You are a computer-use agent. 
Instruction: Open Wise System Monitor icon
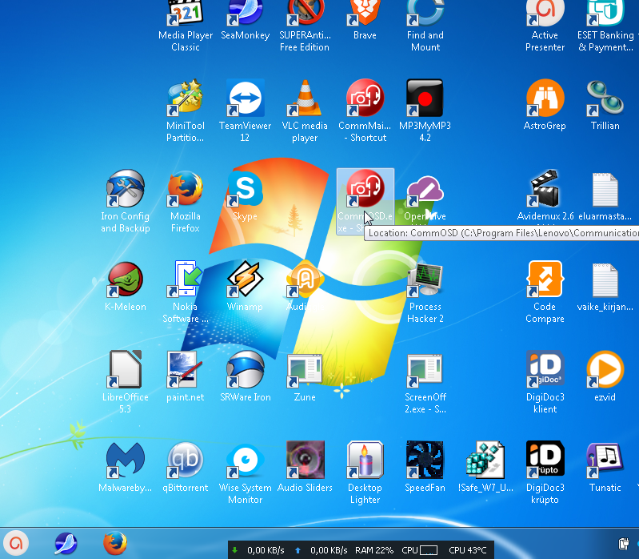click(x=246, y=460)
